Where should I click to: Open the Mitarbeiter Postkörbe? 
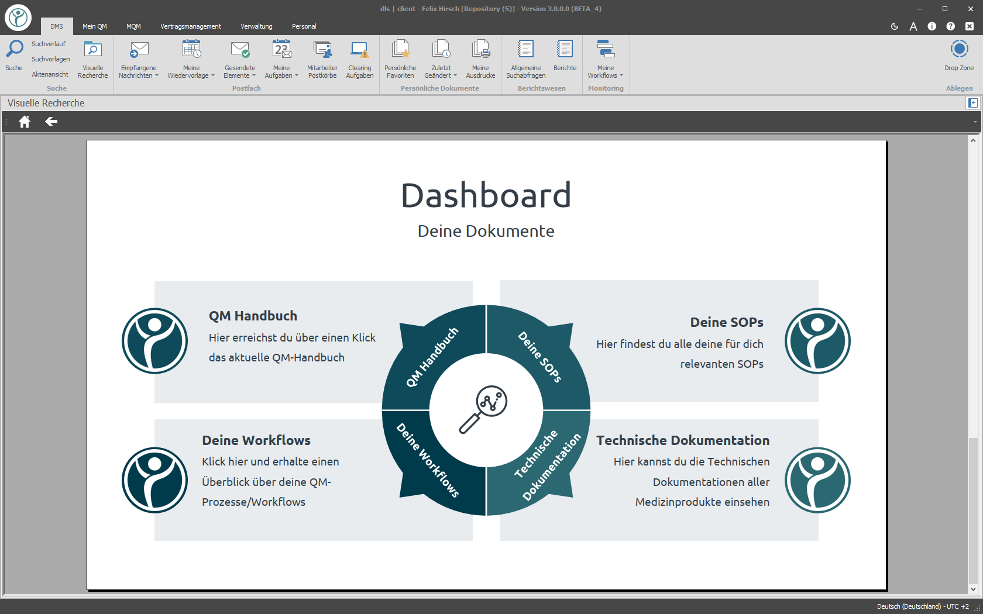[322, 58]
